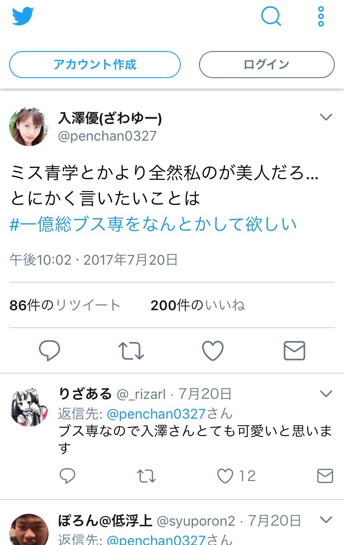Click the ログイン button
The height and width of the screenshot is (545, 344).
[266, 64]
